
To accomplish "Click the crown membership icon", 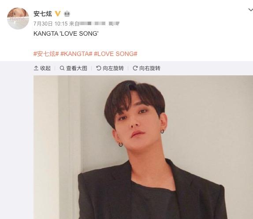I will [67, 14].
